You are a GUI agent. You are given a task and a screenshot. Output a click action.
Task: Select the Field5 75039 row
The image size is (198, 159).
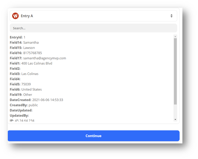tap(20, 84)
